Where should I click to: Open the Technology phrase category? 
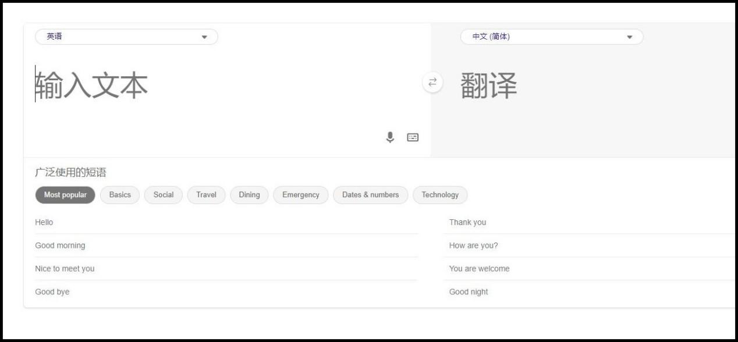coord(441,195)
